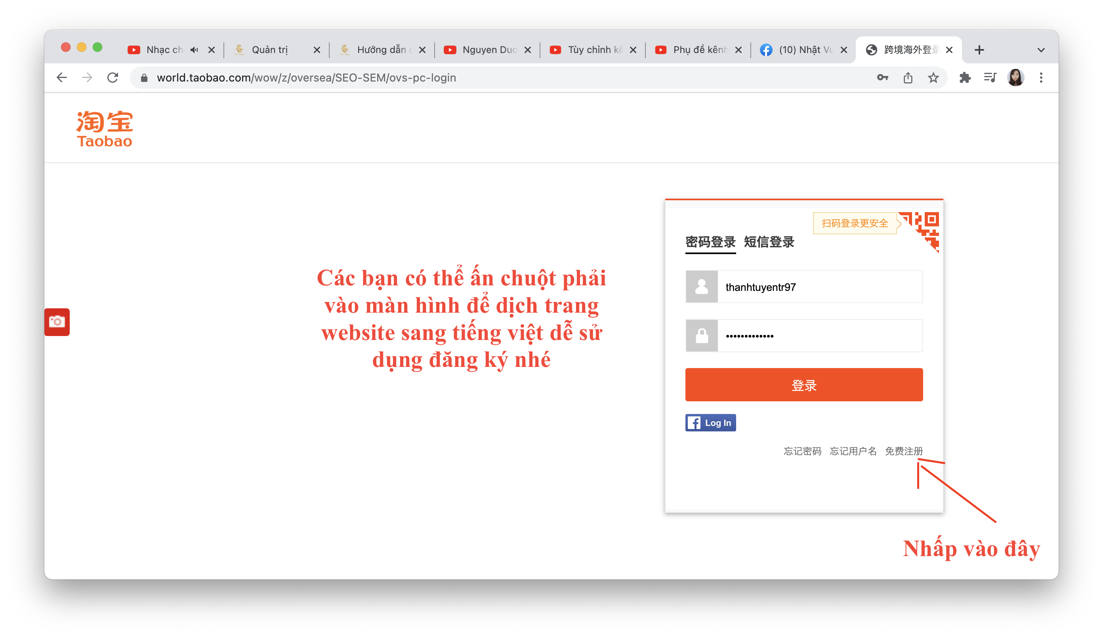Mute the Nhạc tab audio icon
The height and width of the screenshot is (638, 1103).
195,50
